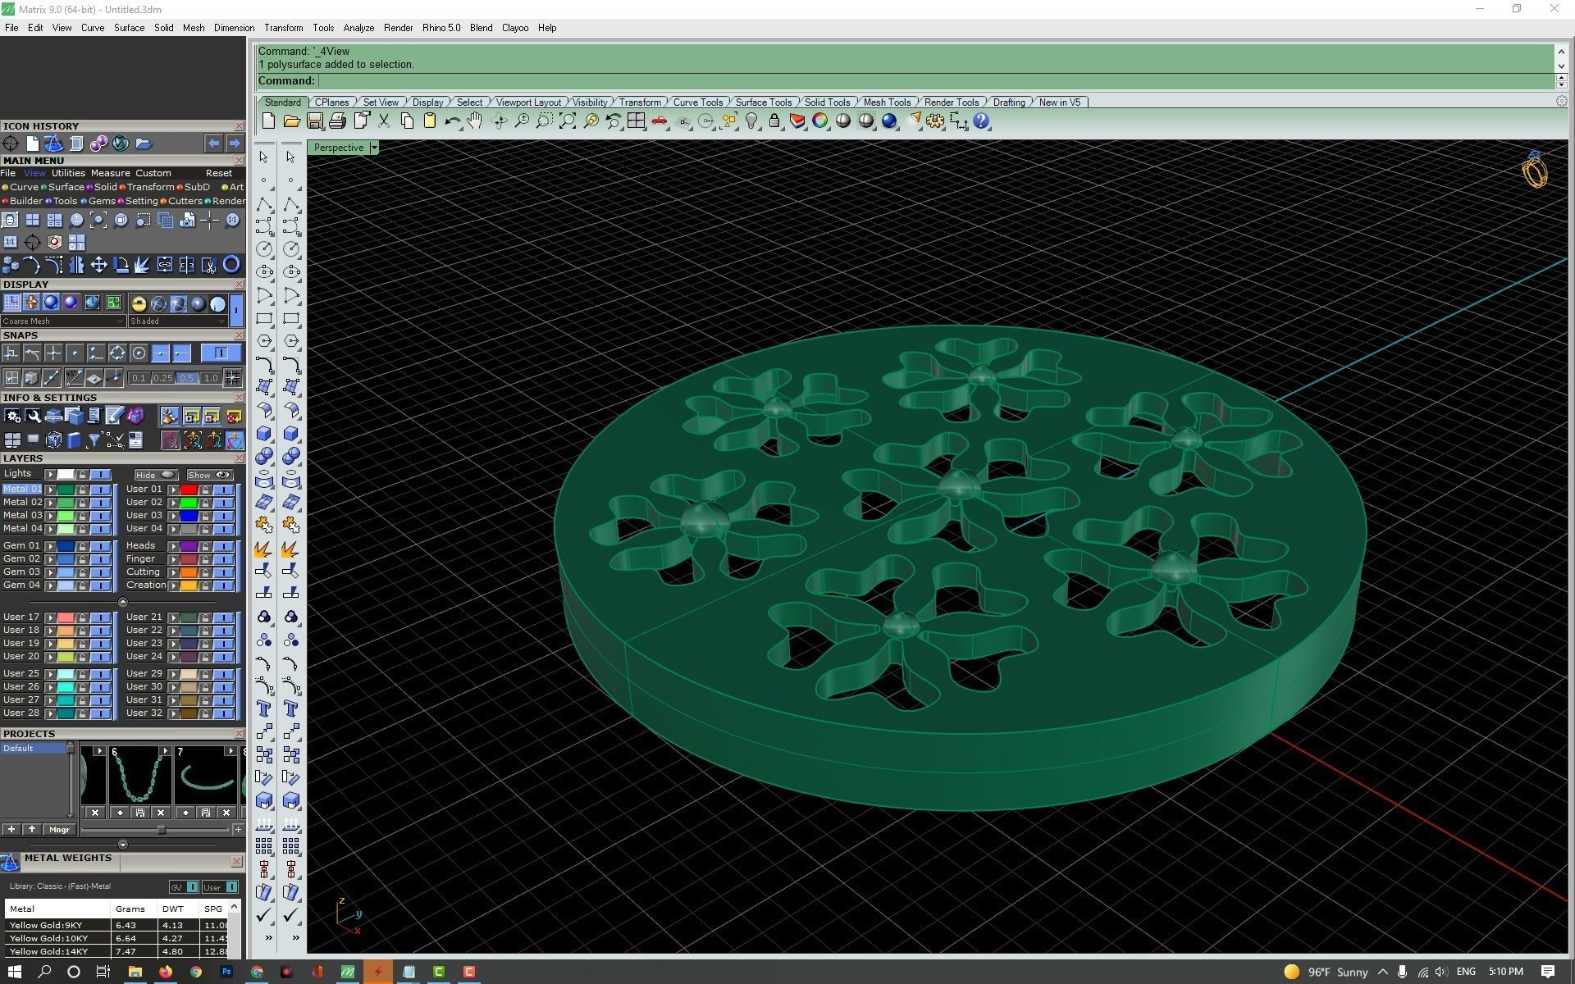Toggle the GV switch in Metal Weights
Screen dimensions: 1575x984
[x=184, y=887]
